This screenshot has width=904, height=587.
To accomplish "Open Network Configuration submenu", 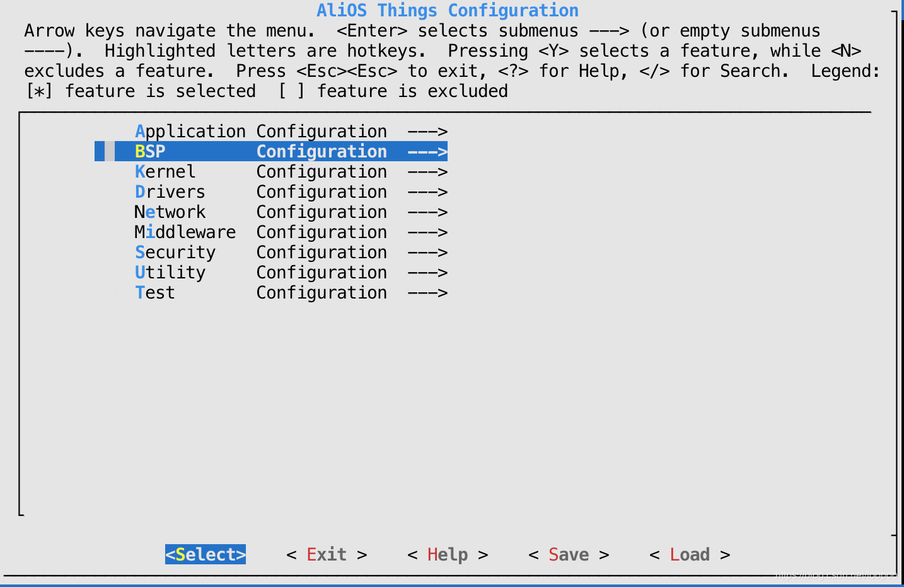I will pyautogui.click(x=291, y=212).
